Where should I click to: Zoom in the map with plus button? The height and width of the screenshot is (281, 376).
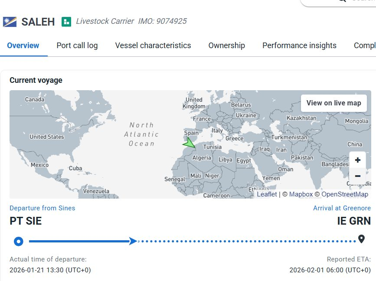coord(357,160)
